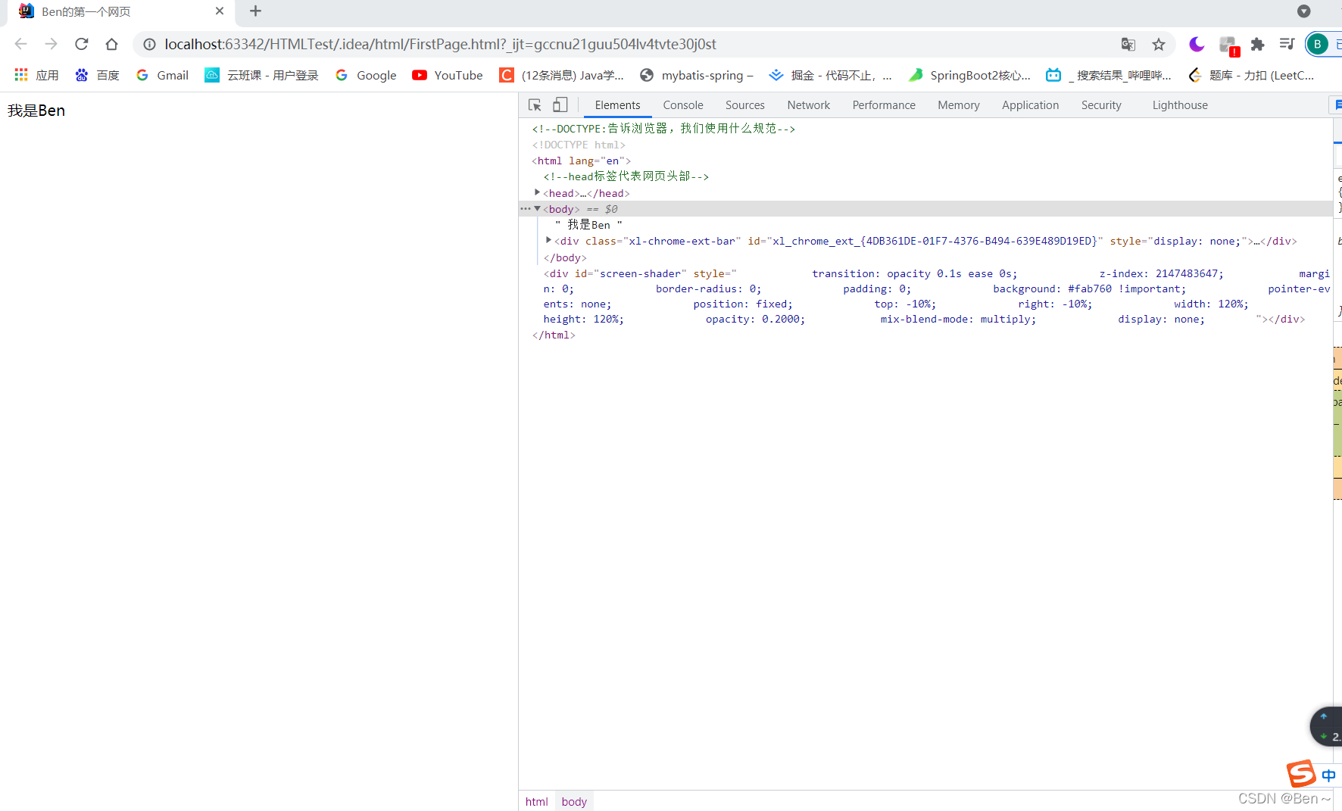
Task: Click the Sogou input method icon
Action: pyautogui.click(x=1301, y=774)
